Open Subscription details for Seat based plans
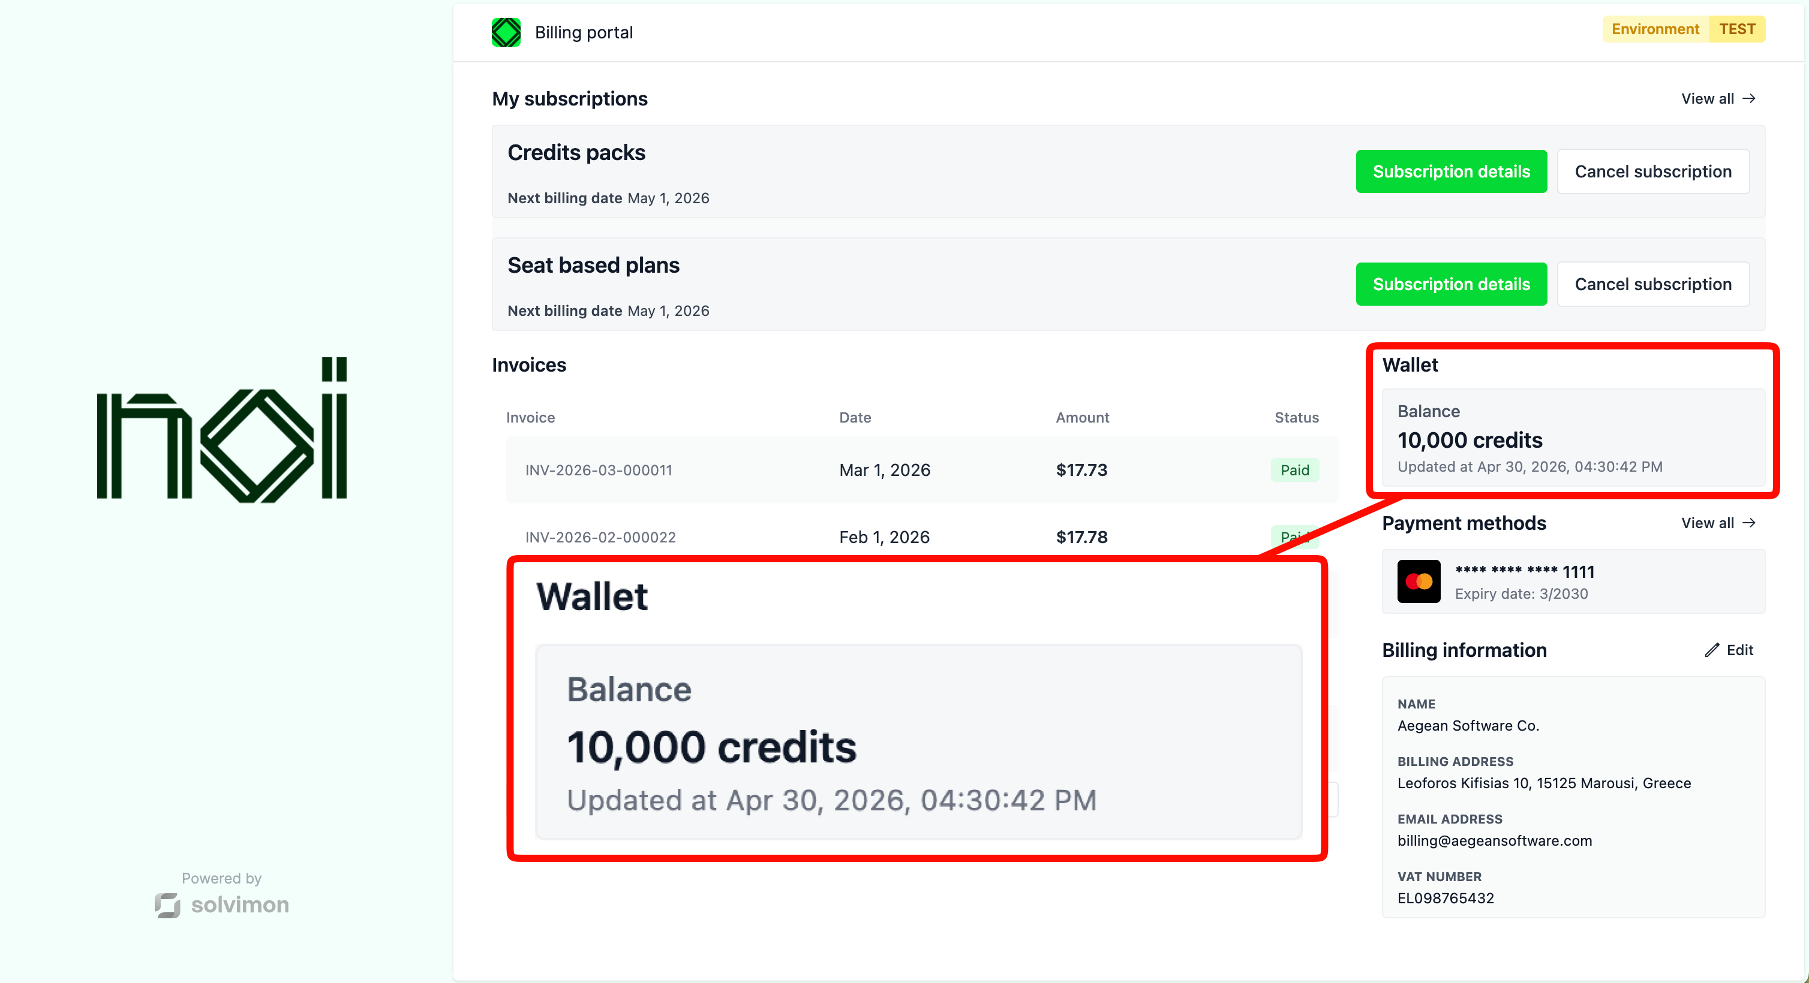 (1451, 284)
